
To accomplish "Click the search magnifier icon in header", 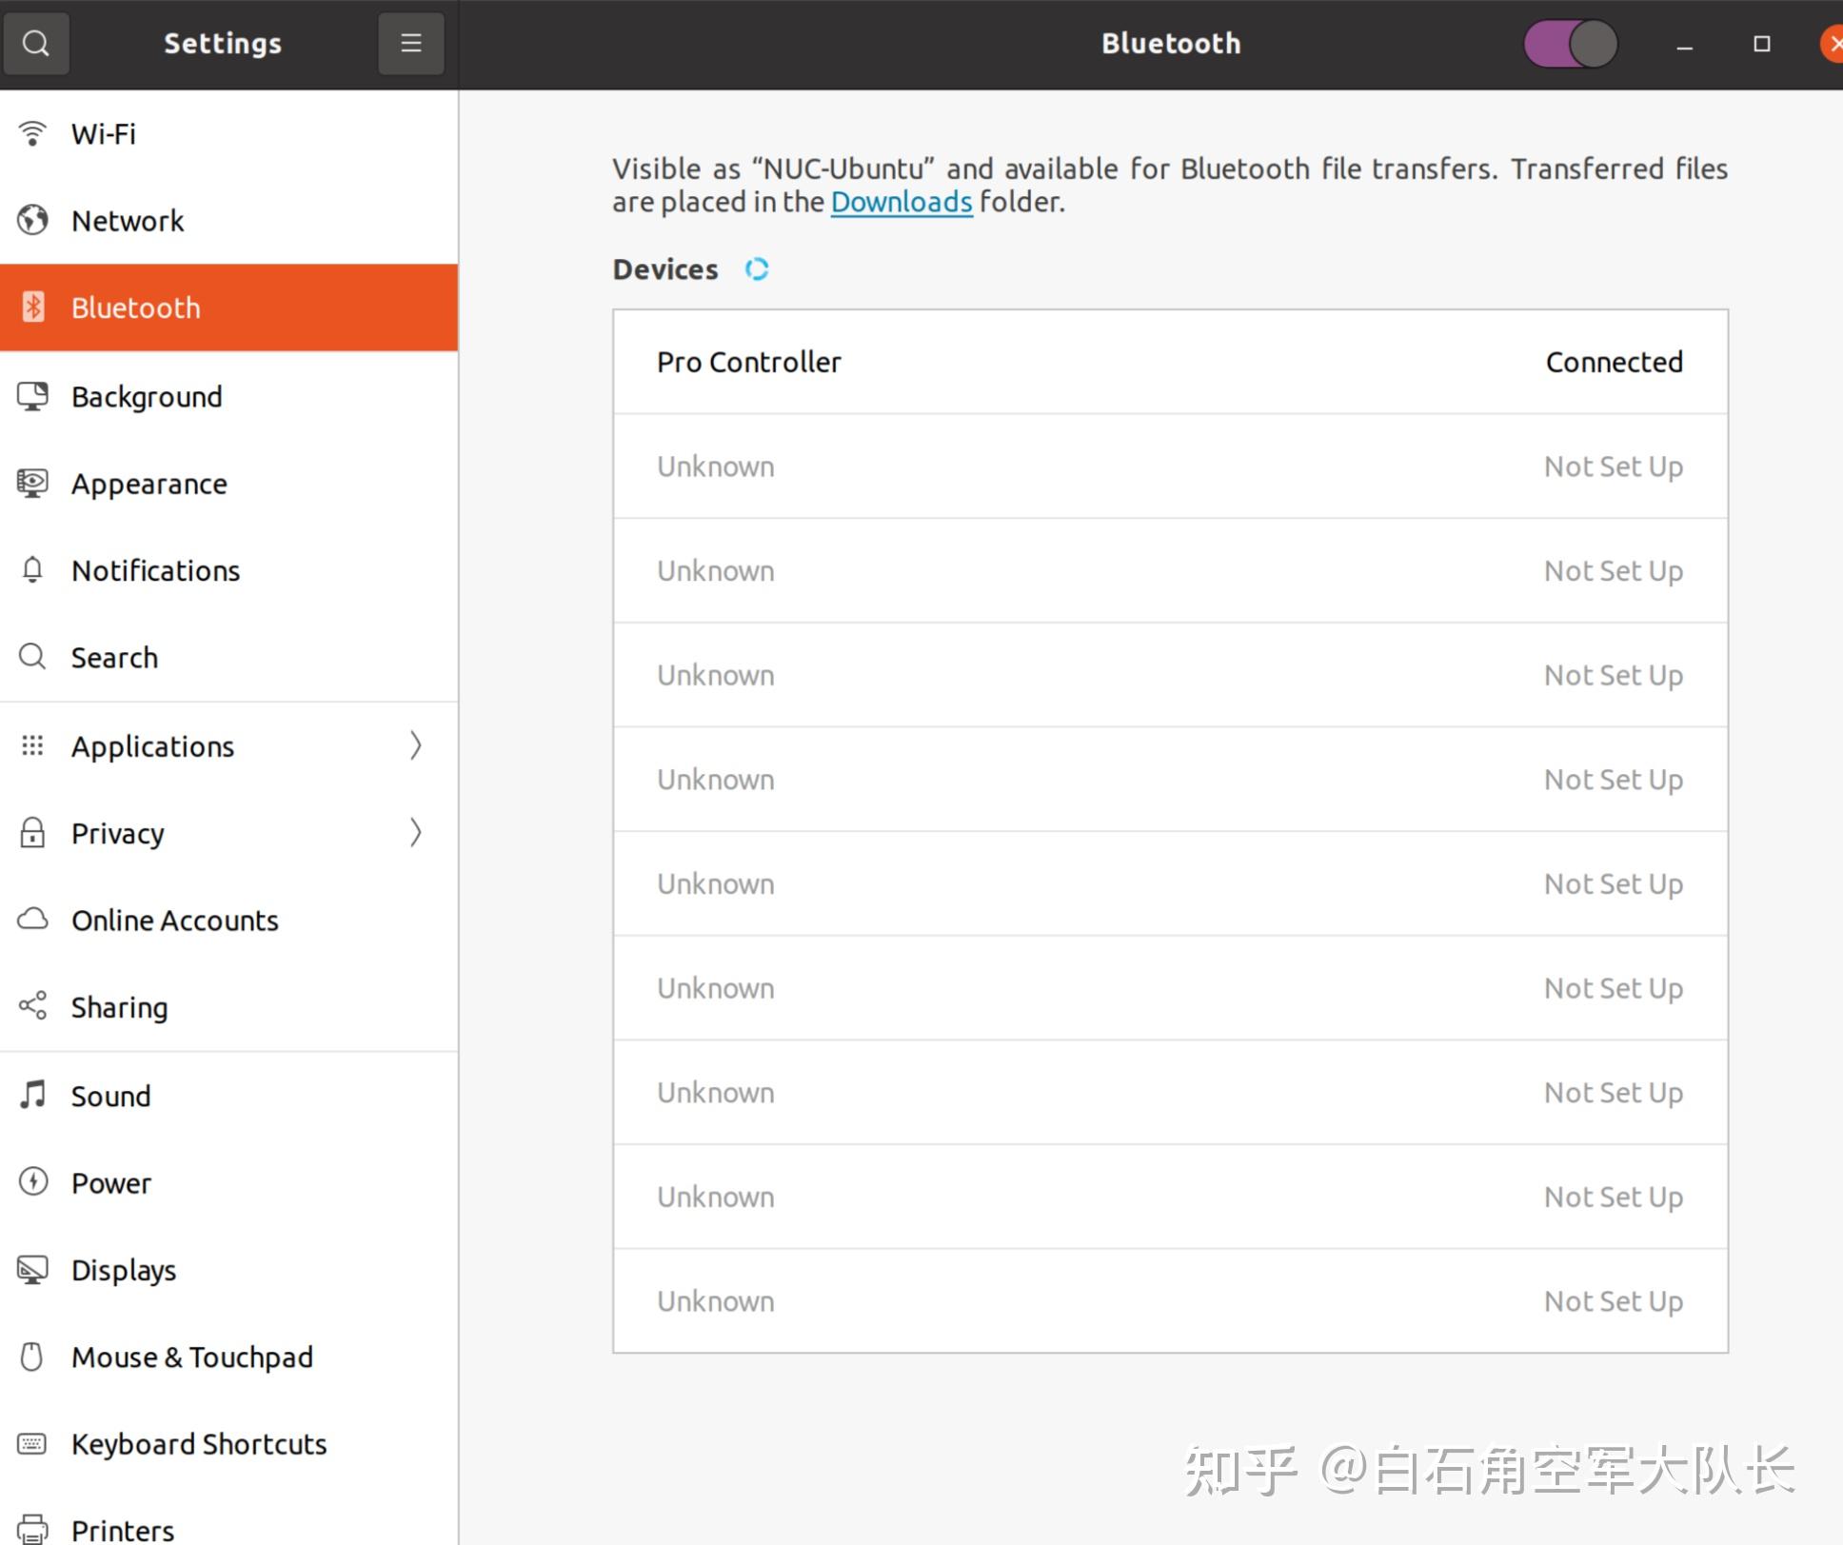I will (x=36, y=43).
